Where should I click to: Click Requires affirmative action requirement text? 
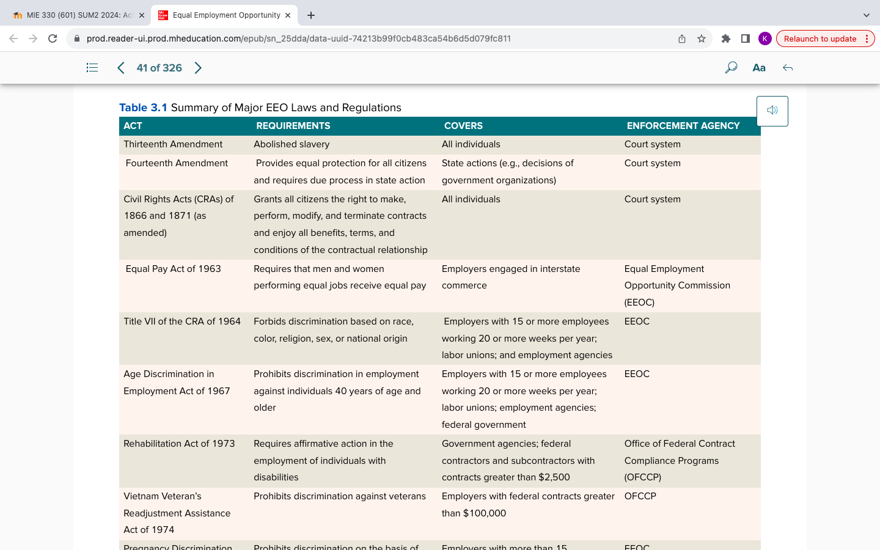pos(323,460)
